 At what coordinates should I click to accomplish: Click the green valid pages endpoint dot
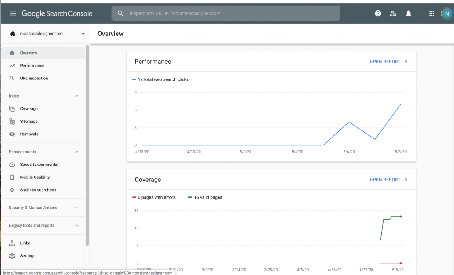point(401,216)
